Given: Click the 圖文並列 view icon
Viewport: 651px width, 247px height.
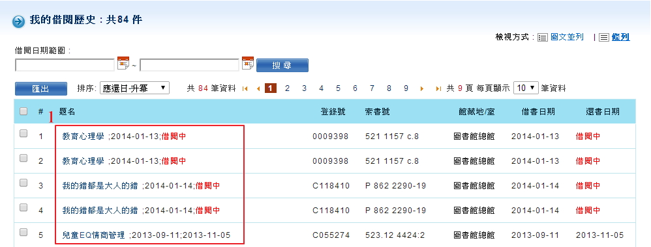Looking at the screenshot, I should pyautogui.click(x=542, y=38).
